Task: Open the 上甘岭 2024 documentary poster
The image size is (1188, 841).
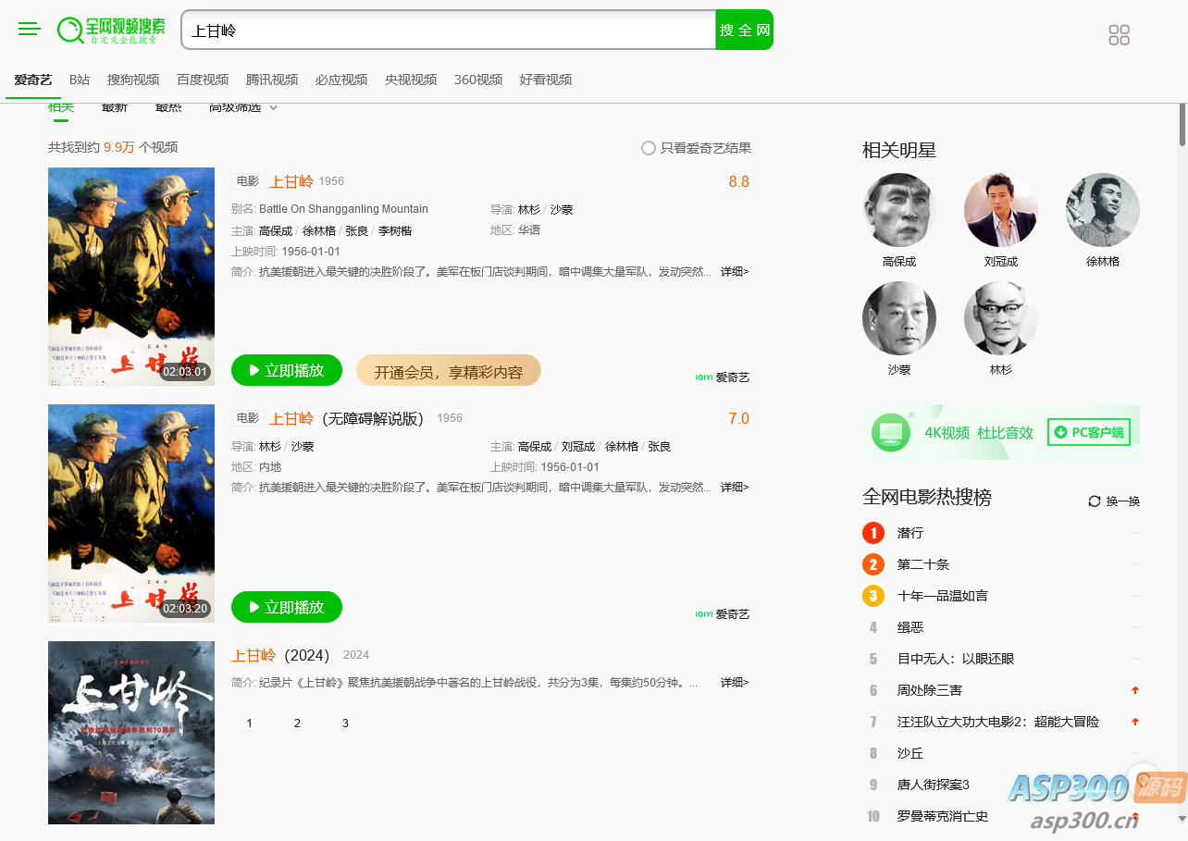Action: (131, 733)
